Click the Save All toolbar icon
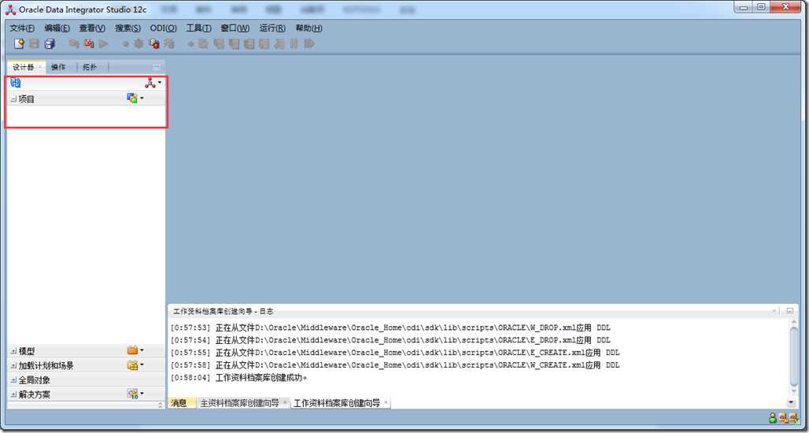The height and width of the screenshot is (433, 809). click(50, 44)
